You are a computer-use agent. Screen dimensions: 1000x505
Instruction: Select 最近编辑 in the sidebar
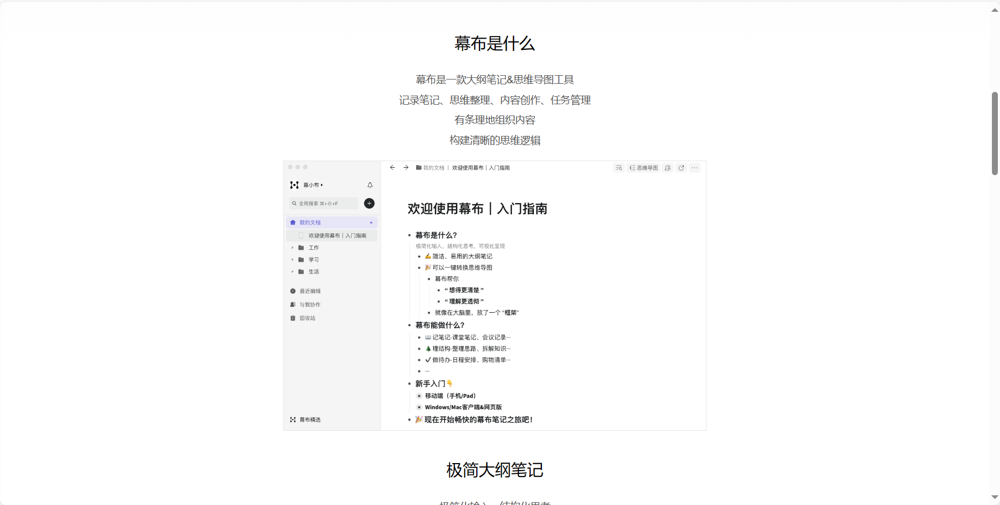(x=310, y=291)
